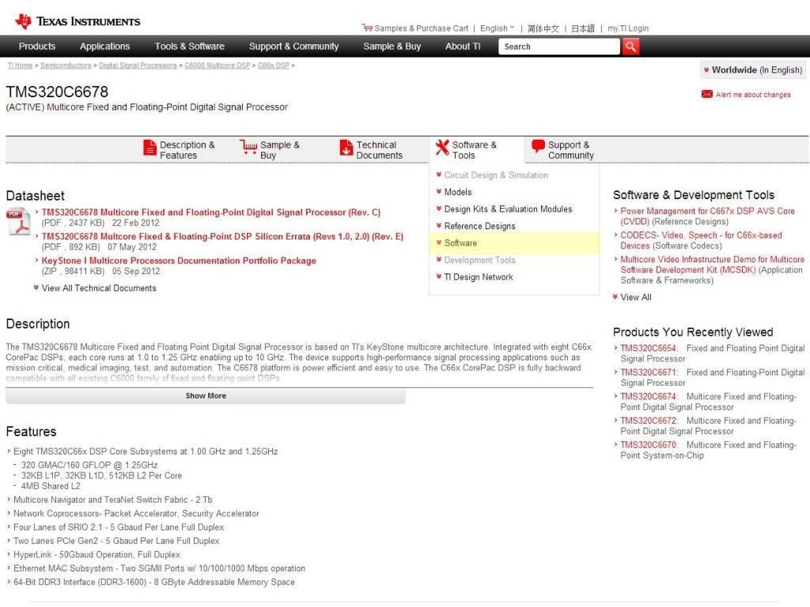Click Samples & Purchase Cart link

coord(421,28)
